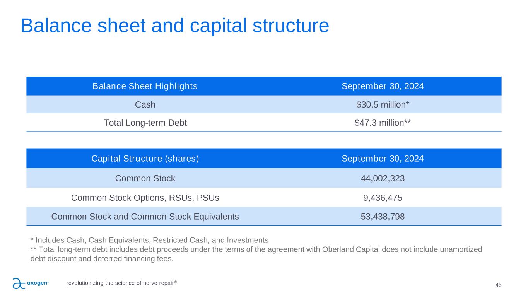Click the Oberland Capital debt footnote
The height and width of the screenshot is (297, 528).
(256, 254)
